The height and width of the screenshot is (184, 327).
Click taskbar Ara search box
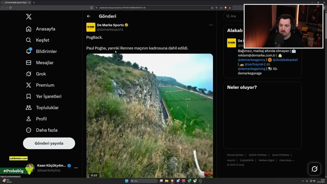144,181
